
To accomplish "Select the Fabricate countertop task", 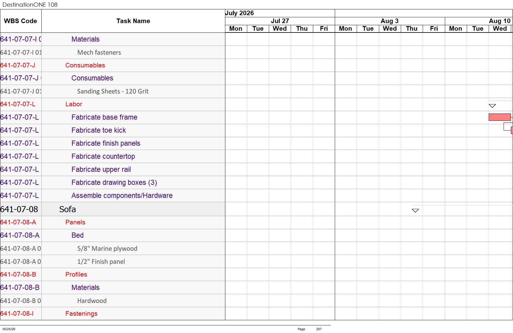I will coord(103,156).
